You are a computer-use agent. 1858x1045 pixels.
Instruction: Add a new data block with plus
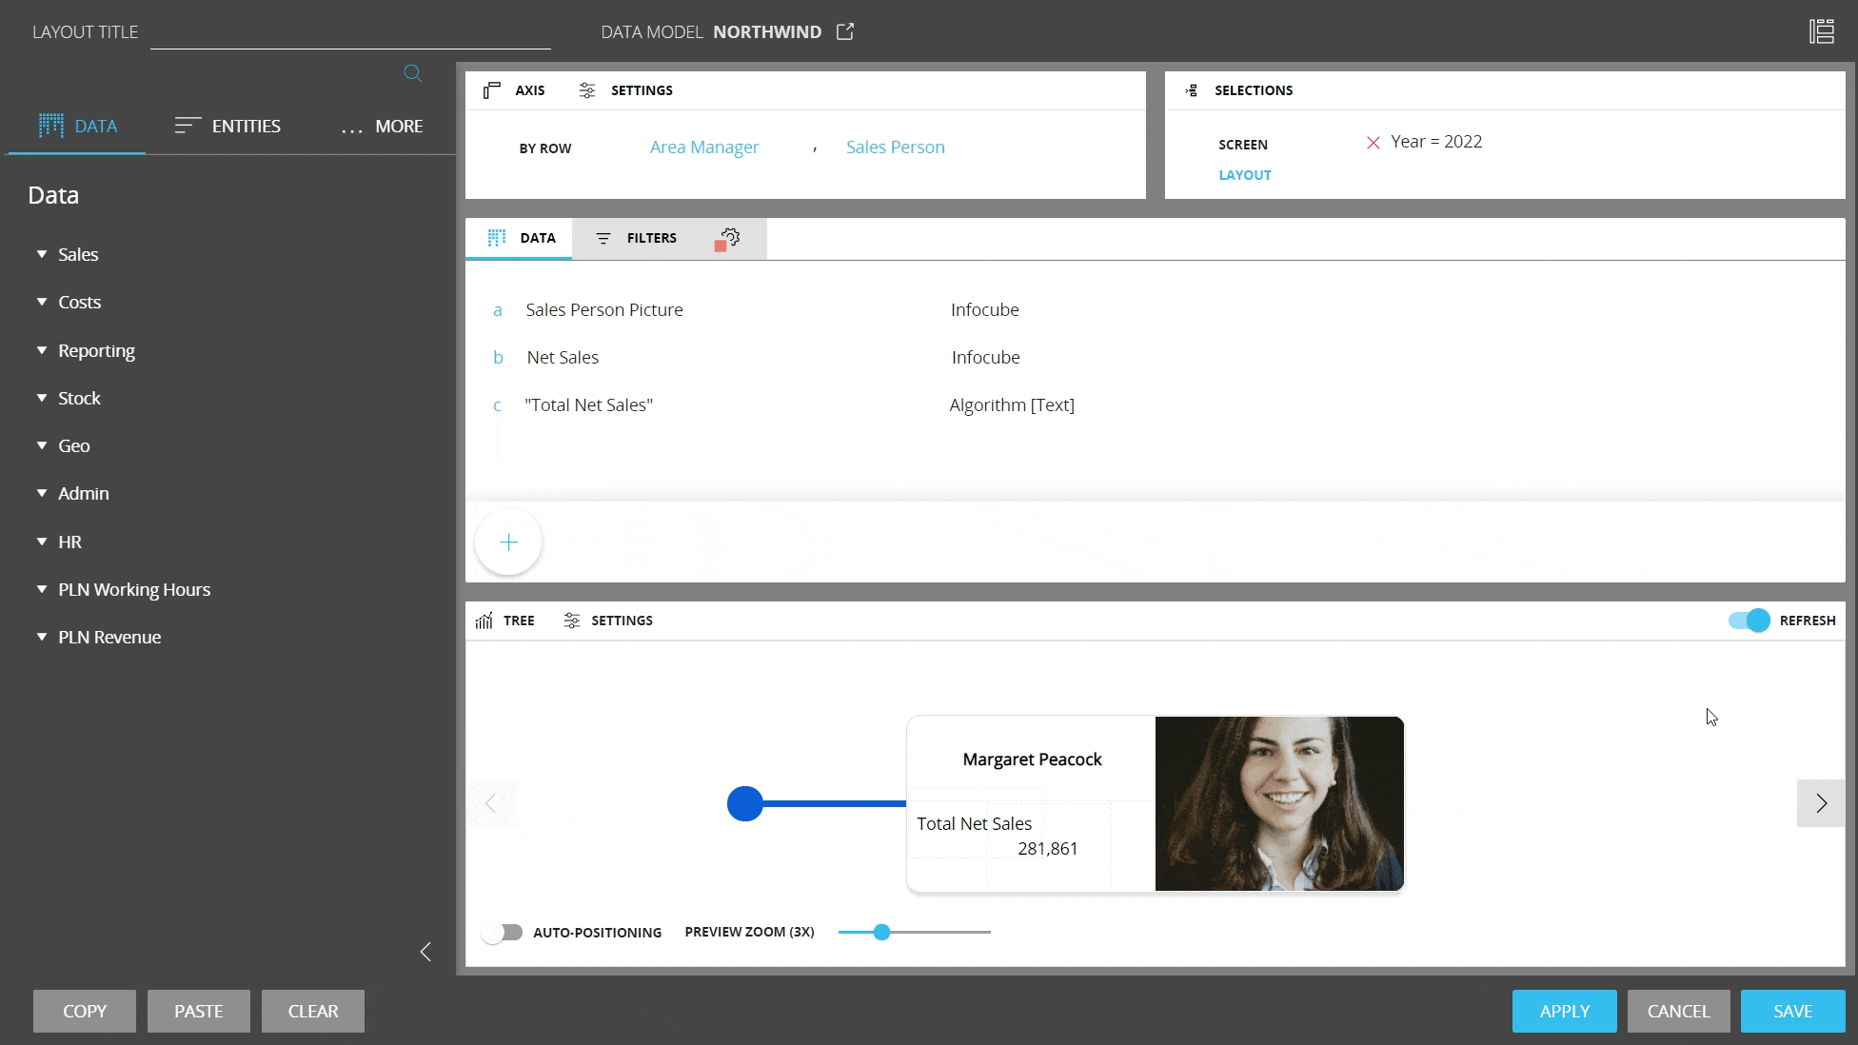click(x=508, y=542)
